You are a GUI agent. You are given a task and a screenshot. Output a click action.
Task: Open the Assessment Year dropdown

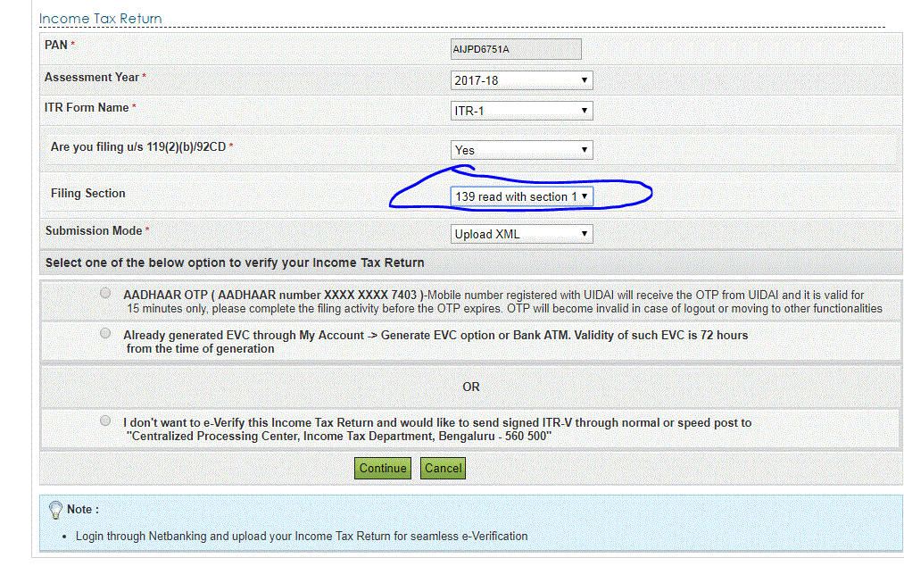pos(521,79)
